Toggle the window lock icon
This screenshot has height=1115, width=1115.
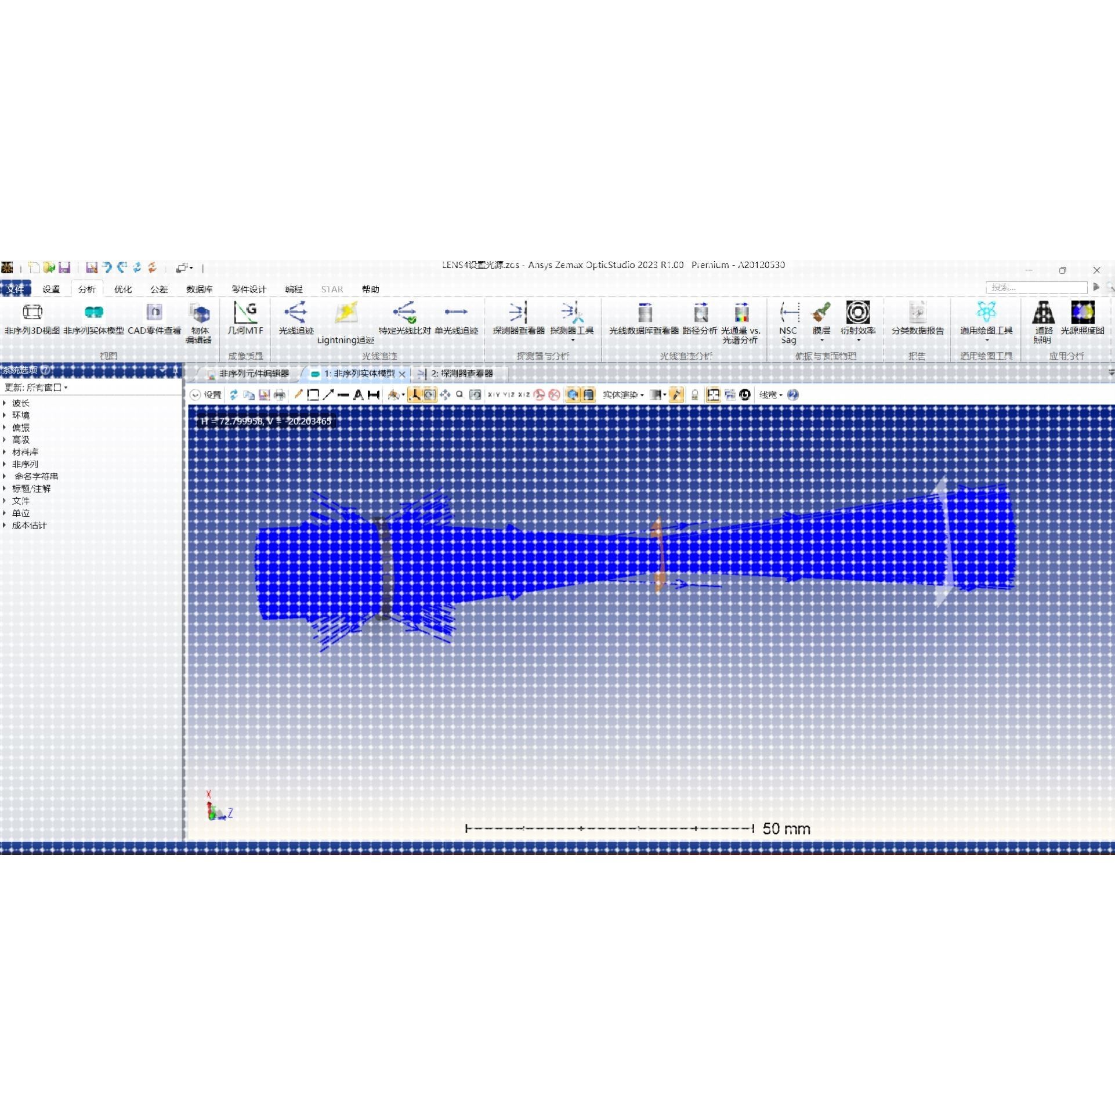click(694, 395)
